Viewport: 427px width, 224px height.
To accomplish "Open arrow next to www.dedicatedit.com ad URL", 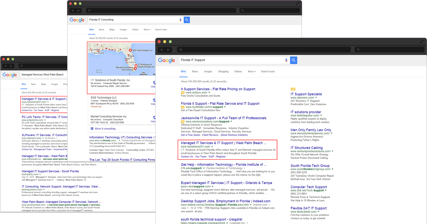I will (319, 212).
